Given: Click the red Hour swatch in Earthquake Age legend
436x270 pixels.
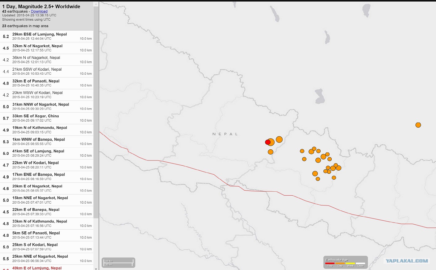Looking at the screenshot, I should tap(330, 264).
